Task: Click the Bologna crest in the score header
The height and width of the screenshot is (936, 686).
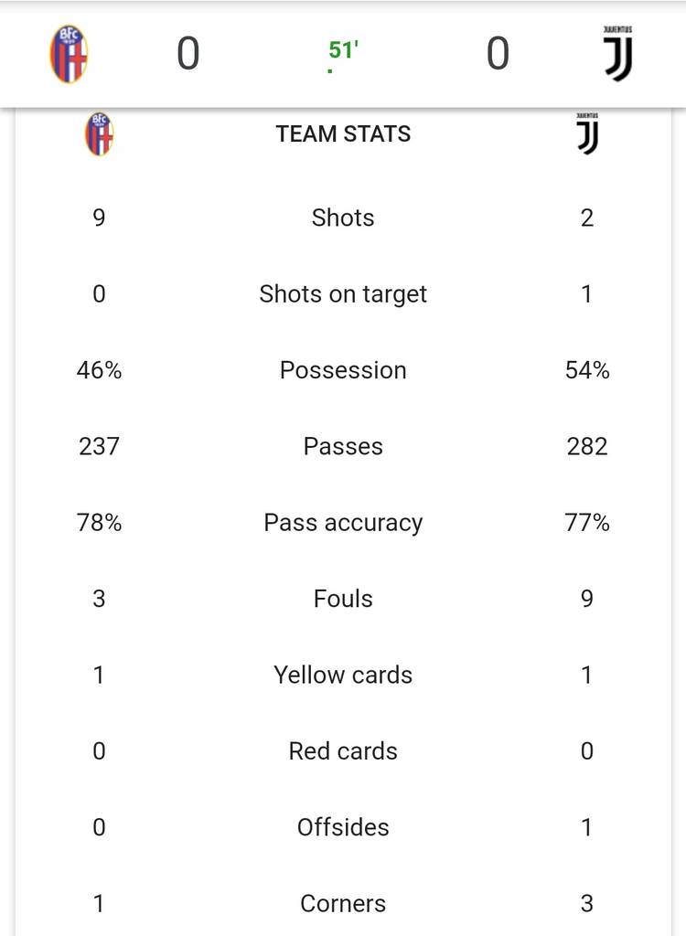Action: pos(69,55)
